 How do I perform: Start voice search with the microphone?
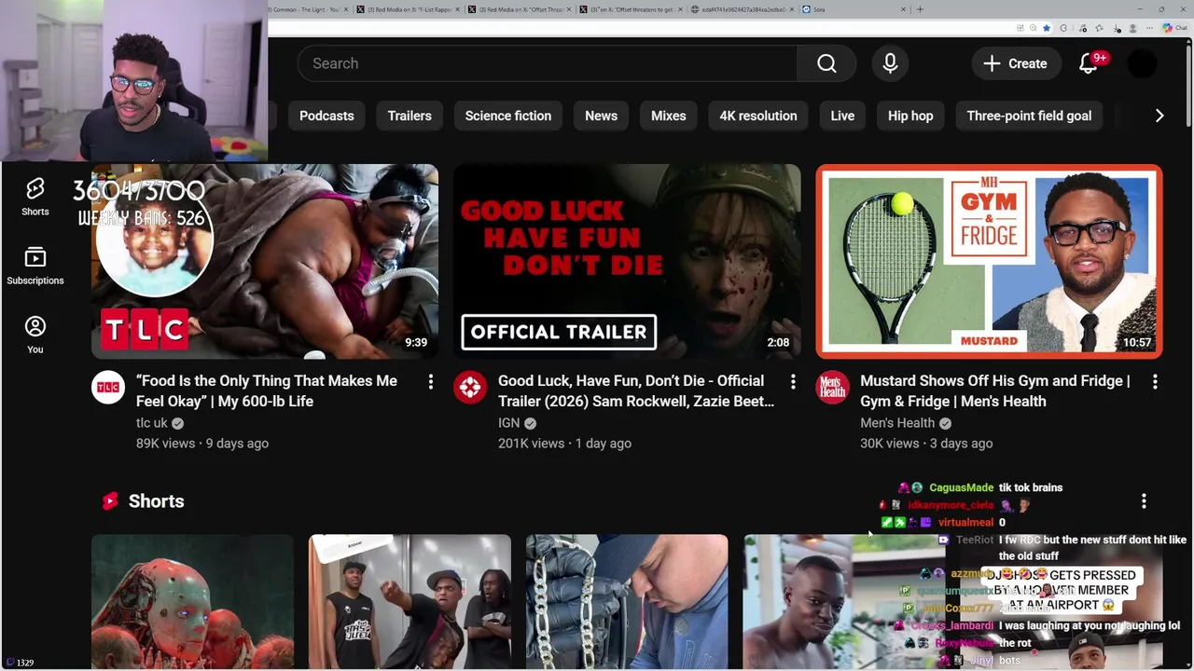(x=890, y=63)
